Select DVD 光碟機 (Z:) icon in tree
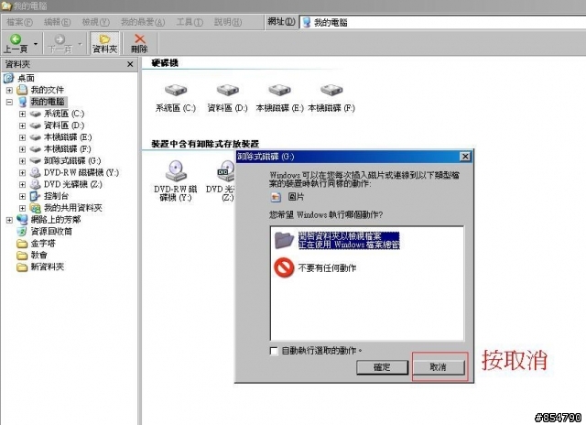 (x=36, y=184)
